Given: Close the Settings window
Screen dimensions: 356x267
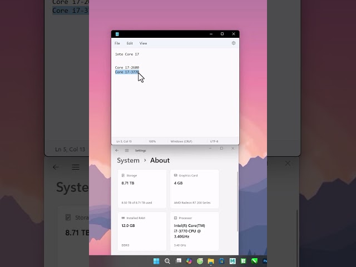Looking at the screenshot, I should [233, 149].
